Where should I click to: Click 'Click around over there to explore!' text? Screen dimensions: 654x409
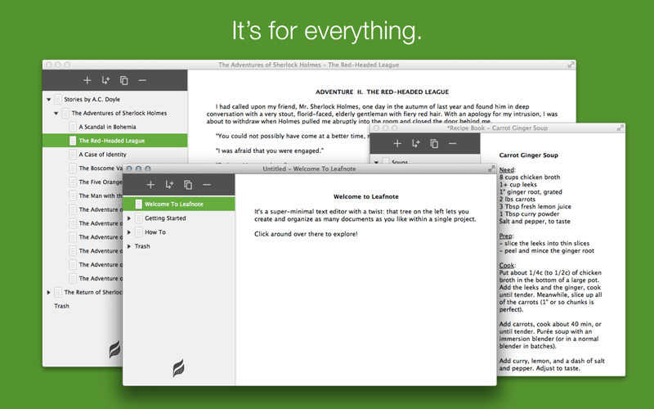coord(306,234)
